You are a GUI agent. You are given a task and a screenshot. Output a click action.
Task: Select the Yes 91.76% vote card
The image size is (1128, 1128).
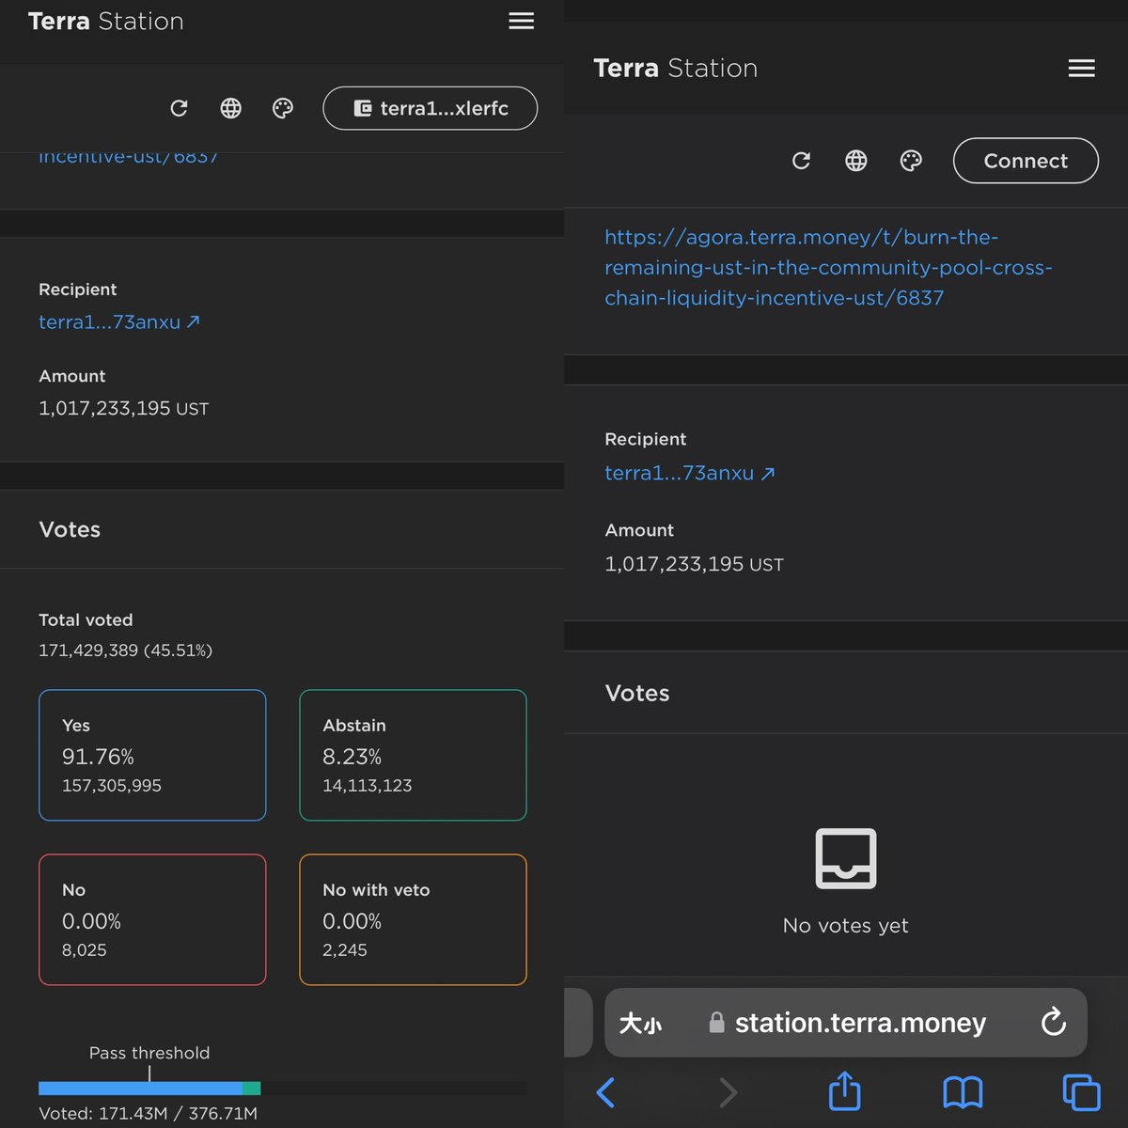pyautogui.click(x=152, y=755)
